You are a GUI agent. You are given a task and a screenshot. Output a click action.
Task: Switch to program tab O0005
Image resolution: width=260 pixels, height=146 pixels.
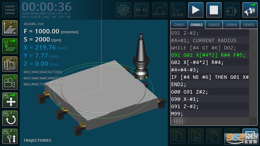pos(249,25)
